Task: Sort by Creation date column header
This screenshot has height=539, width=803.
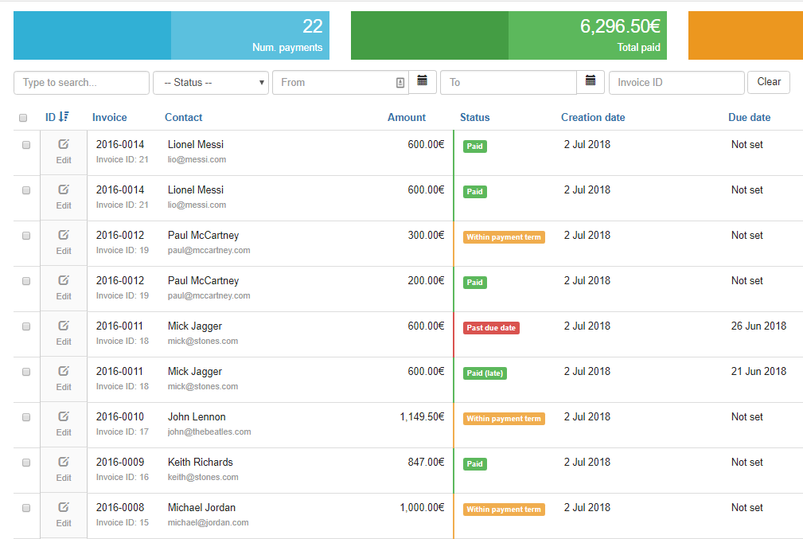Action: (592, 117)
